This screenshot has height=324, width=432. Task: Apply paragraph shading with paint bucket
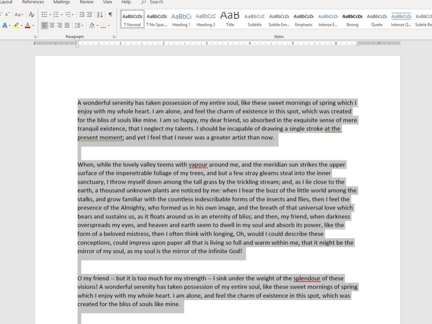92,25
